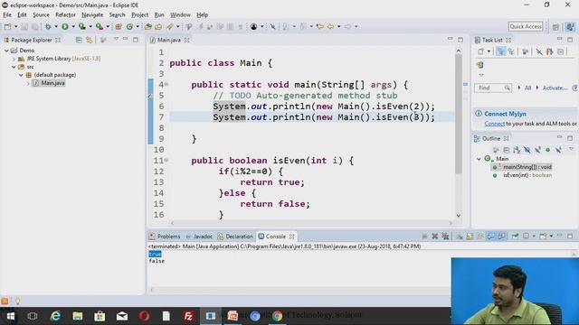Click the Debug bug icon in toolbar
This screenshot has width=579, height=325.
(48, 26)
